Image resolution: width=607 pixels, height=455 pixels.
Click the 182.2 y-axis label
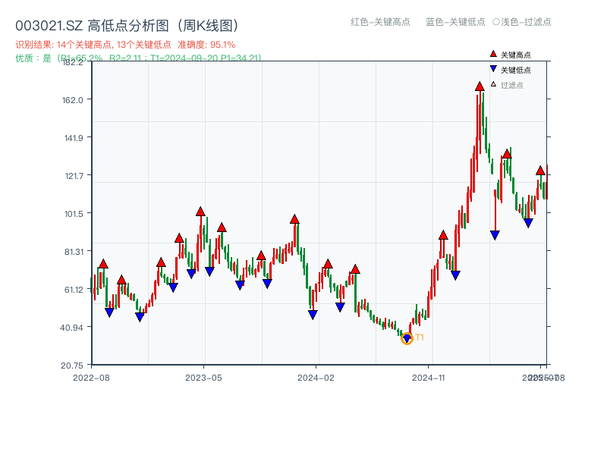(x=73, y=62)
